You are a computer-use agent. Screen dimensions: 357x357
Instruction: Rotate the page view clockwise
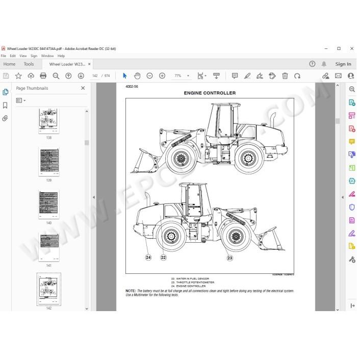[297, 76]
